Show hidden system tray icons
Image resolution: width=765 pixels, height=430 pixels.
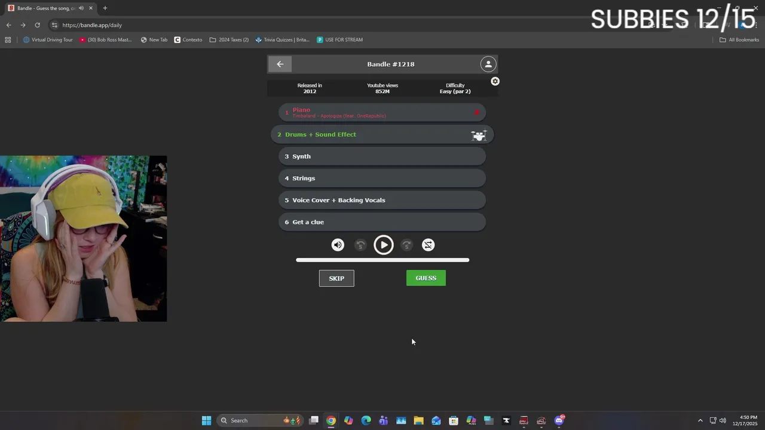[x=700, y=420]
